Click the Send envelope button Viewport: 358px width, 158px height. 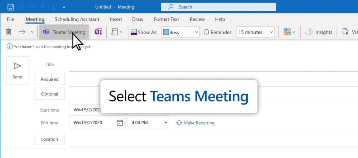(17, 70)
